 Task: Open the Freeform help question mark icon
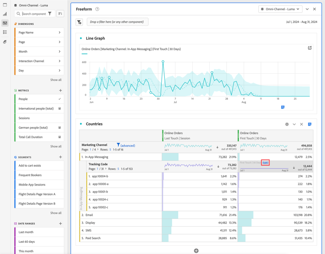97,9
